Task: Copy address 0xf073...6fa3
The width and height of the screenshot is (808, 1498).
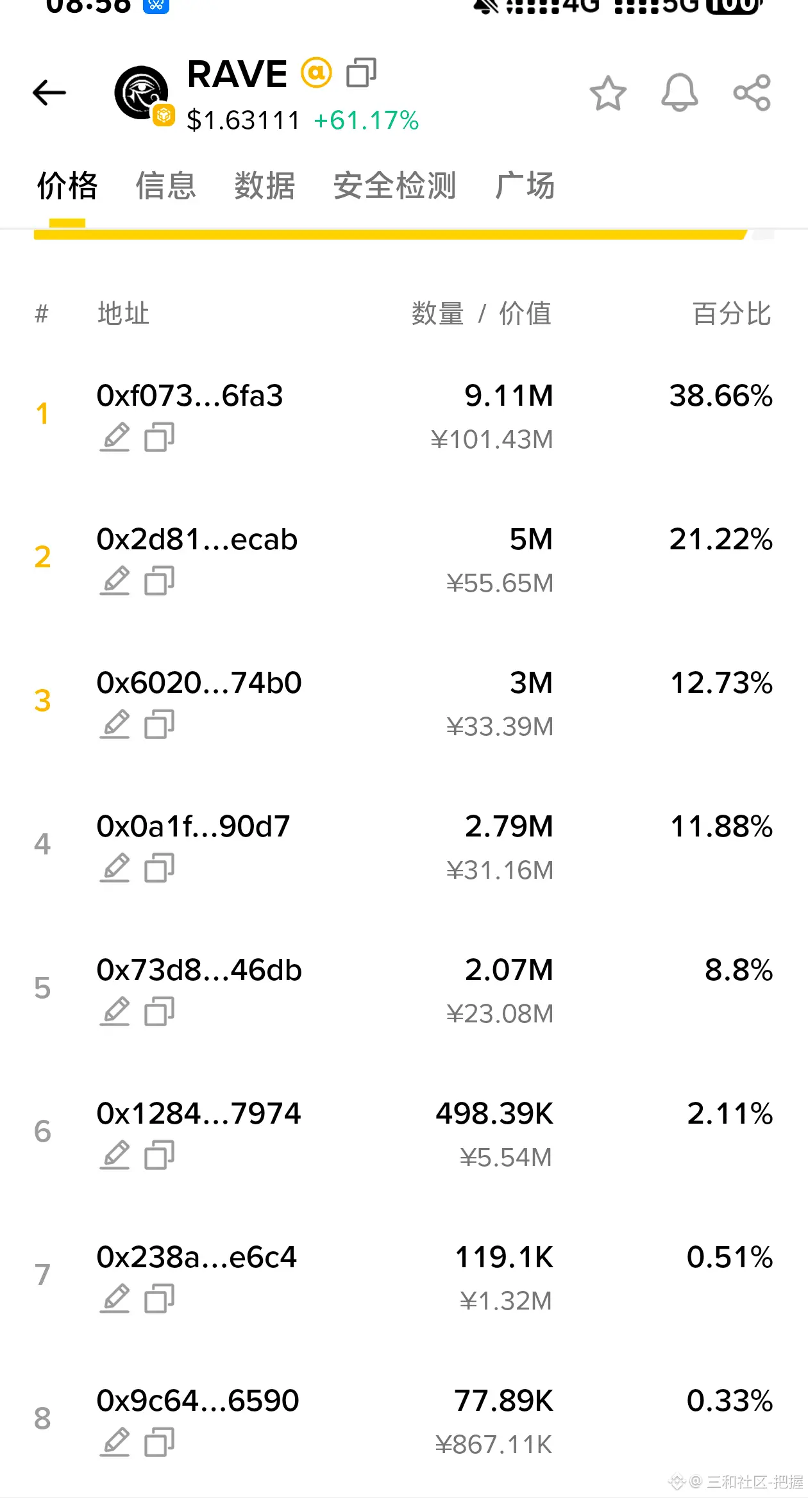Action: (x=159, y=438)
